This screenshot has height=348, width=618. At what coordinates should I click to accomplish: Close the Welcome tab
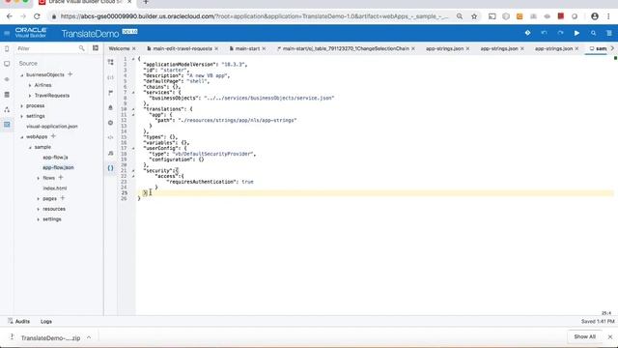tap(134, 48)
